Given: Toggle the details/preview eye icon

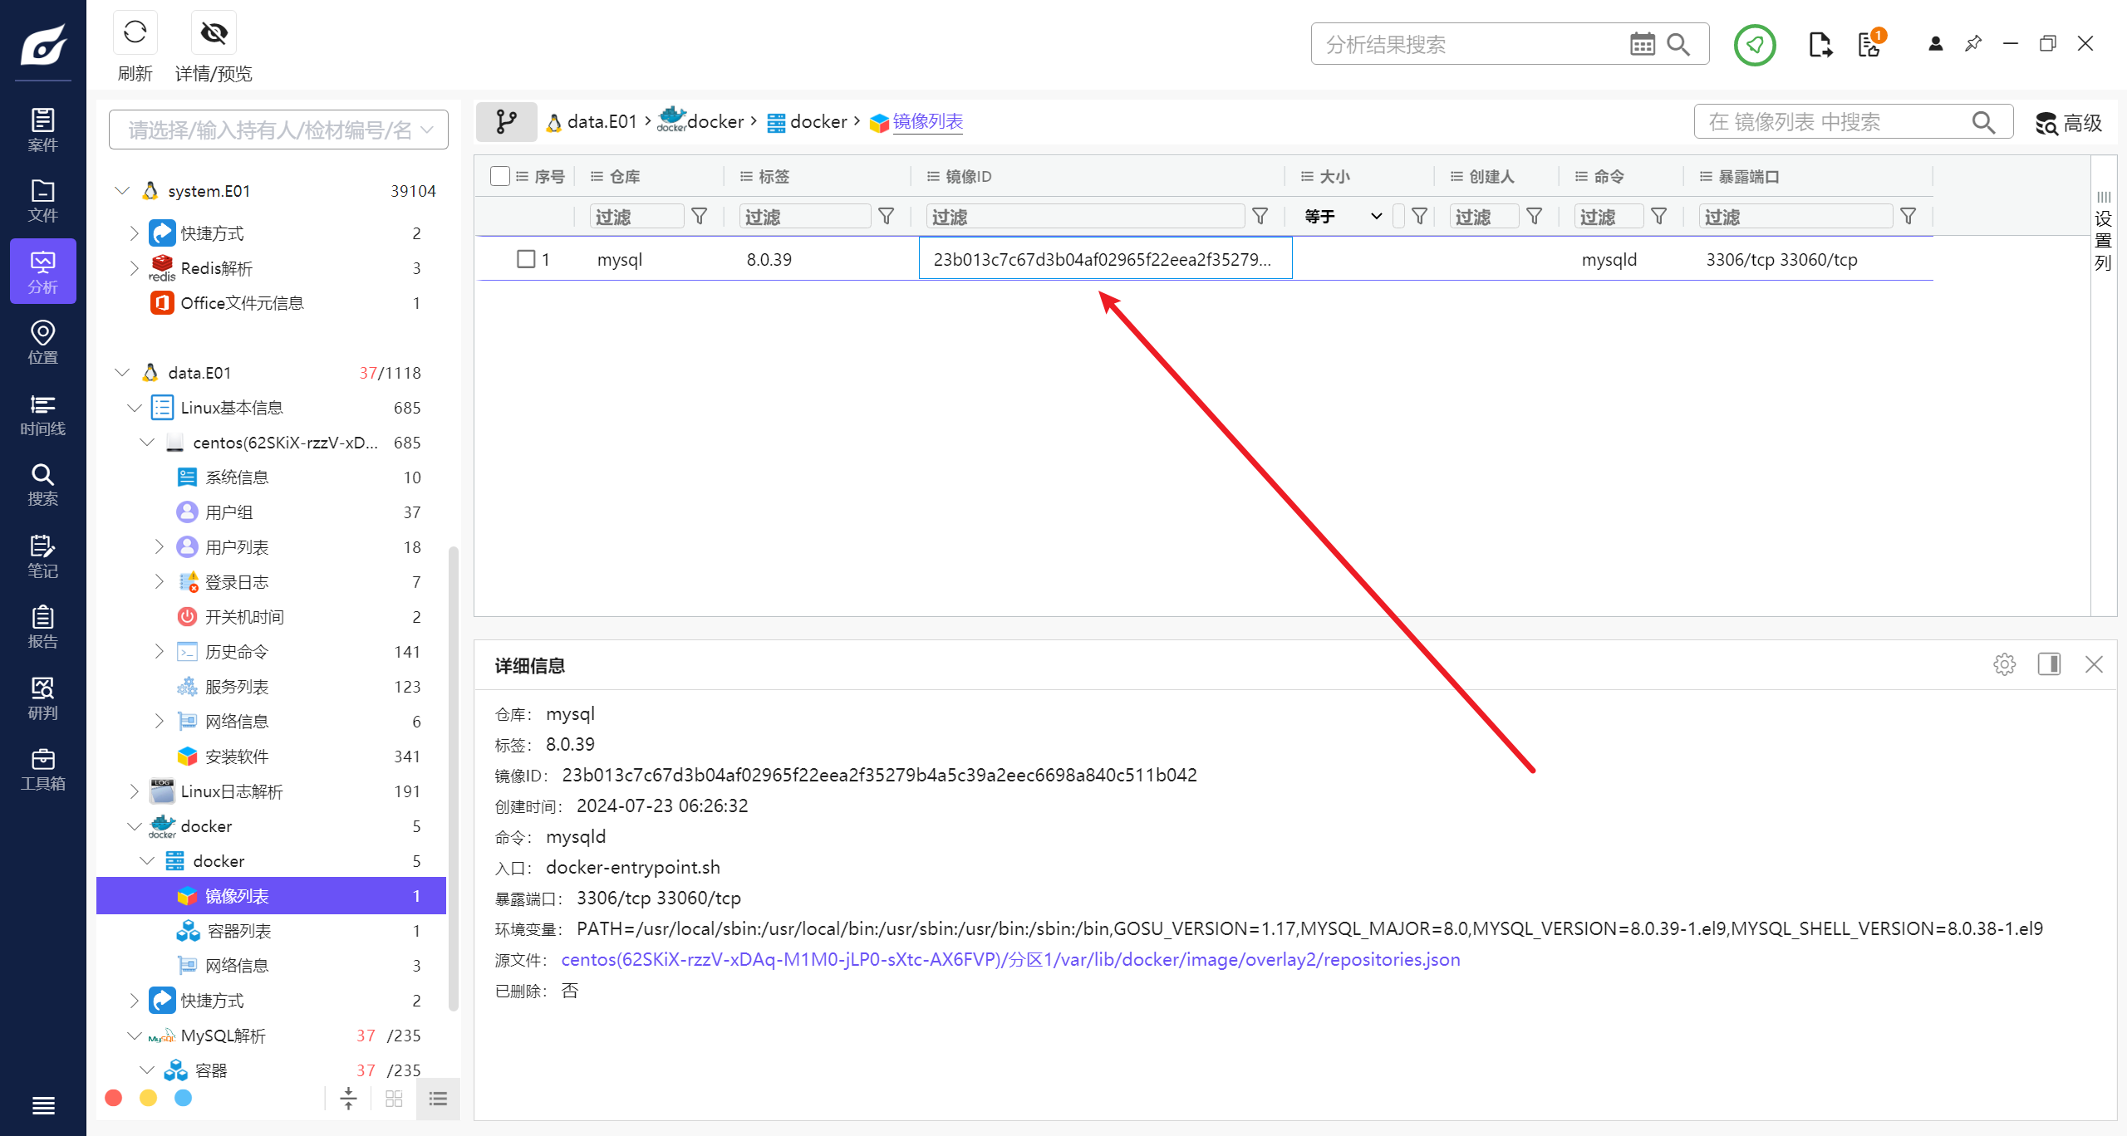Looking at the screenshot, I should tap(214, 33).
